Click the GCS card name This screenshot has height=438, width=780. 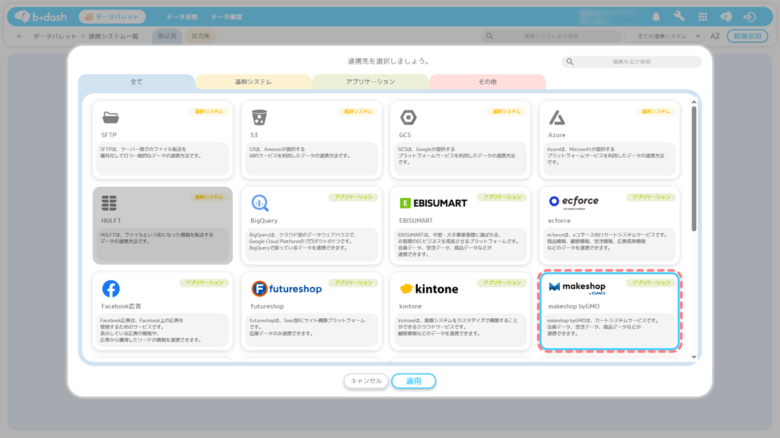click(x=405, y=135)
